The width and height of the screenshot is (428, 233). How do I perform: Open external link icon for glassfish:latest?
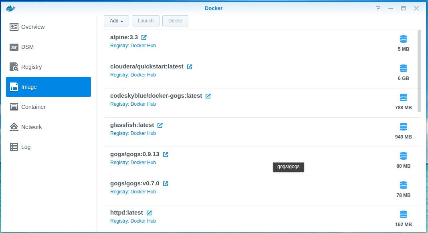click(160, 125)
